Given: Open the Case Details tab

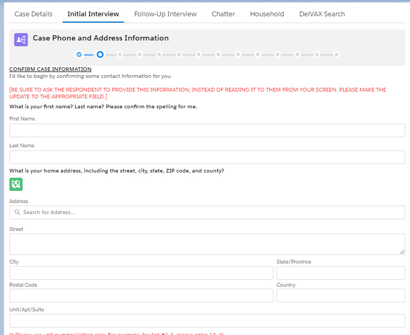Looking at the screenshot, I should [x=33, y=14].
